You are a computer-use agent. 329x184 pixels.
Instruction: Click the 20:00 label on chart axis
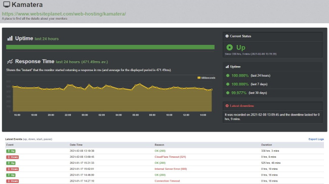(x=51, y=115)
